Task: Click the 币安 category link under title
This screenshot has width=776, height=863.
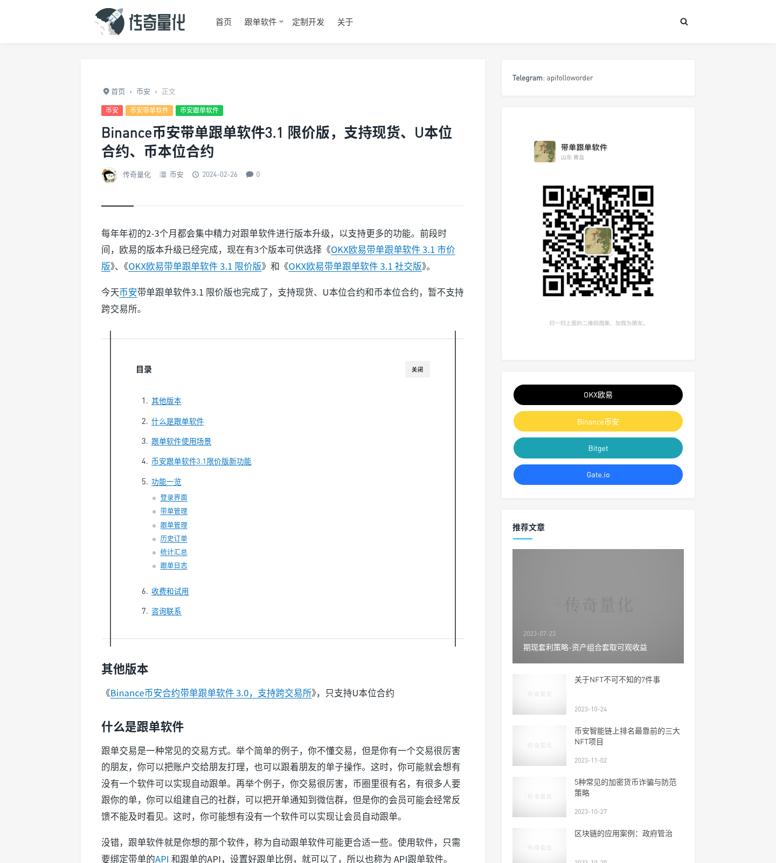Action: (176, 175)
